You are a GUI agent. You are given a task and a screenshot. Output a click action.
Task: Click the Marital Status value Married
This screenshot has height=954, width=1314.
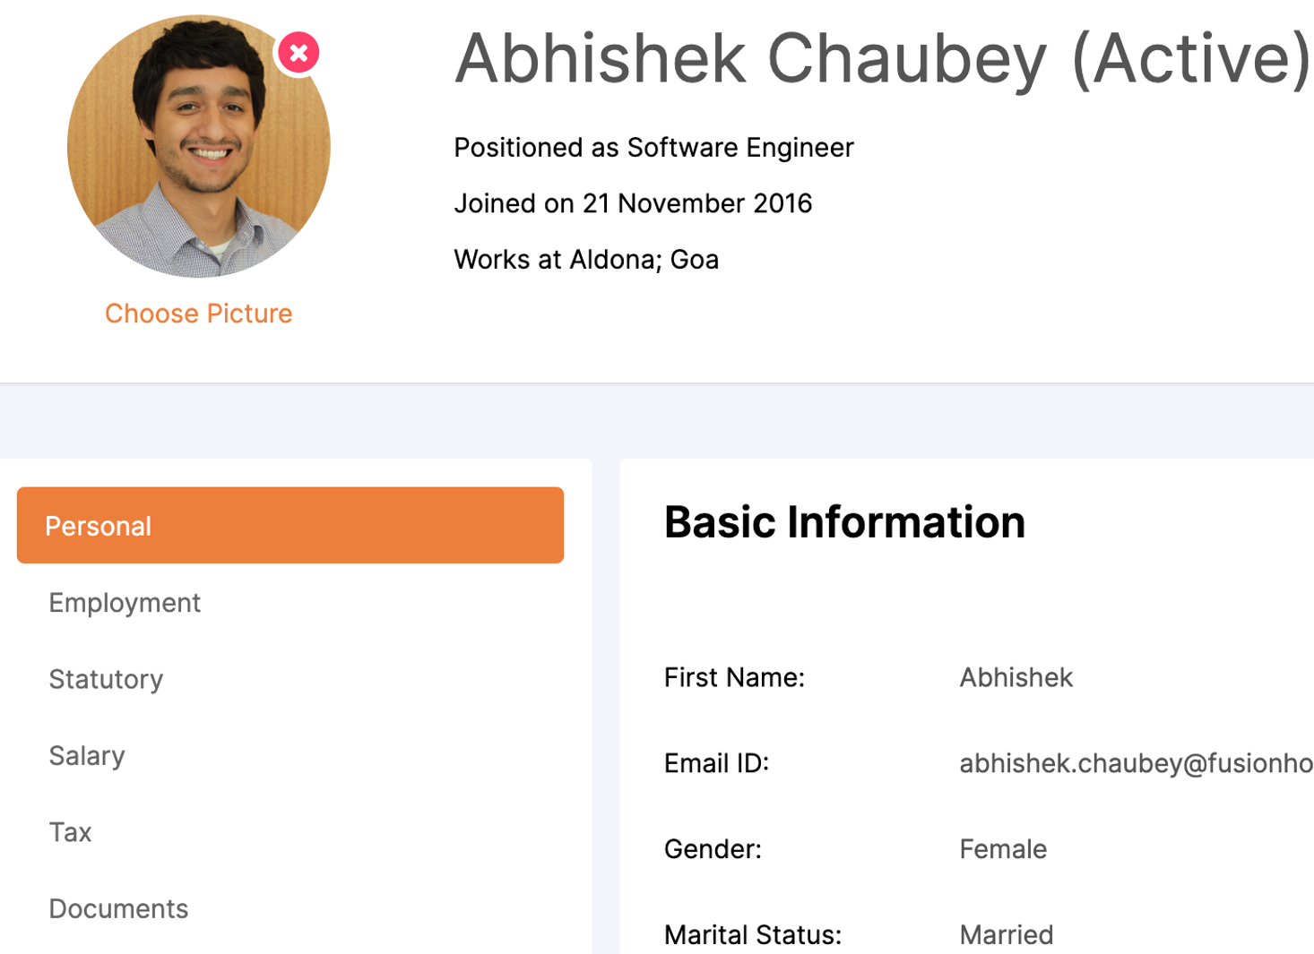click(1006, 934)
